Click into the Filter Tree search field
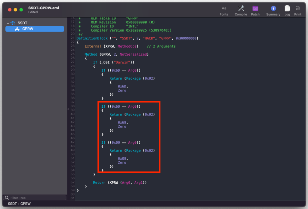 [36, 198]
